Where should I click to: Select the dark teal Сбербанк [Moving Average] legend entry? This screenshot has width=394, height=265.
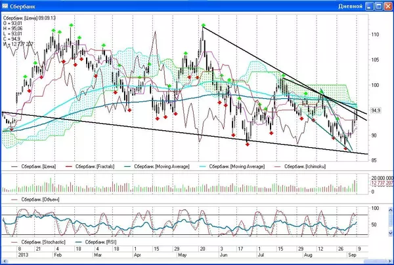(157, 166)
